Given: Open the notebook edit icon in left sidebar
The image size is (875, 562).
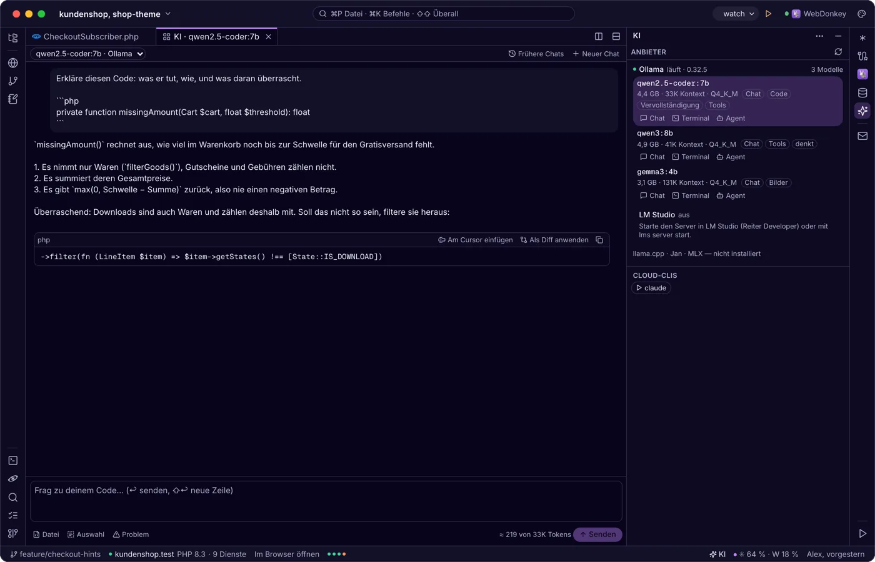Looking at the screenshot, I should point(12,99).
